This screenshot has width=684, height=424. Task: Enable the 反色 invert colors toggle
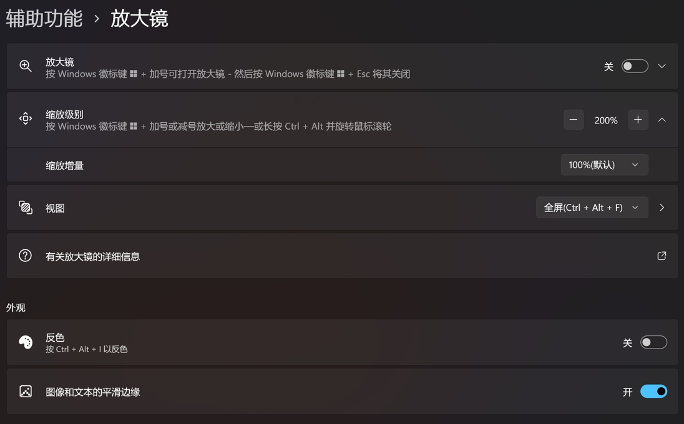(653, 342)
